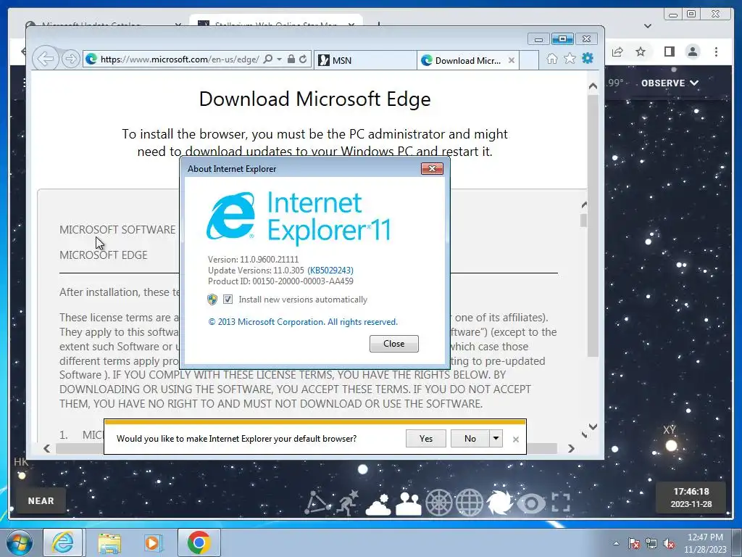
Task: Switch to the MSN tab
Action: pyautogui.click(x=365, y=61)
